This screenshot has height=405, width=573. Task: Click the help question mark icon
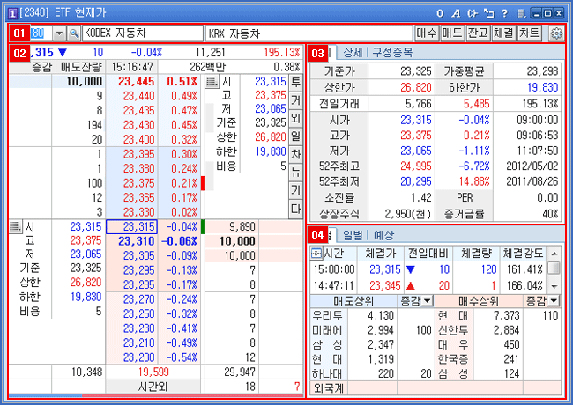pos(505,13)
